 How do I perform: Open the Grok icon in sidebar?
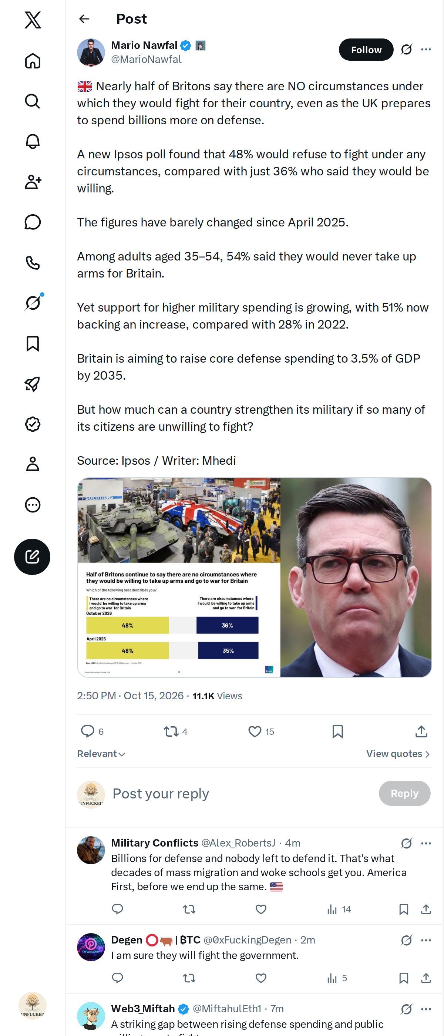click(x=33, y=303)
